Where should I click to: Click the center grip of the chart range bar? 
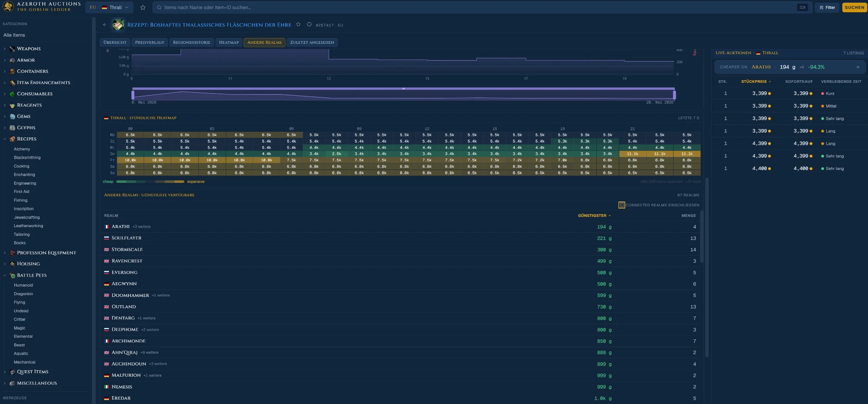(x=404, y=88)
